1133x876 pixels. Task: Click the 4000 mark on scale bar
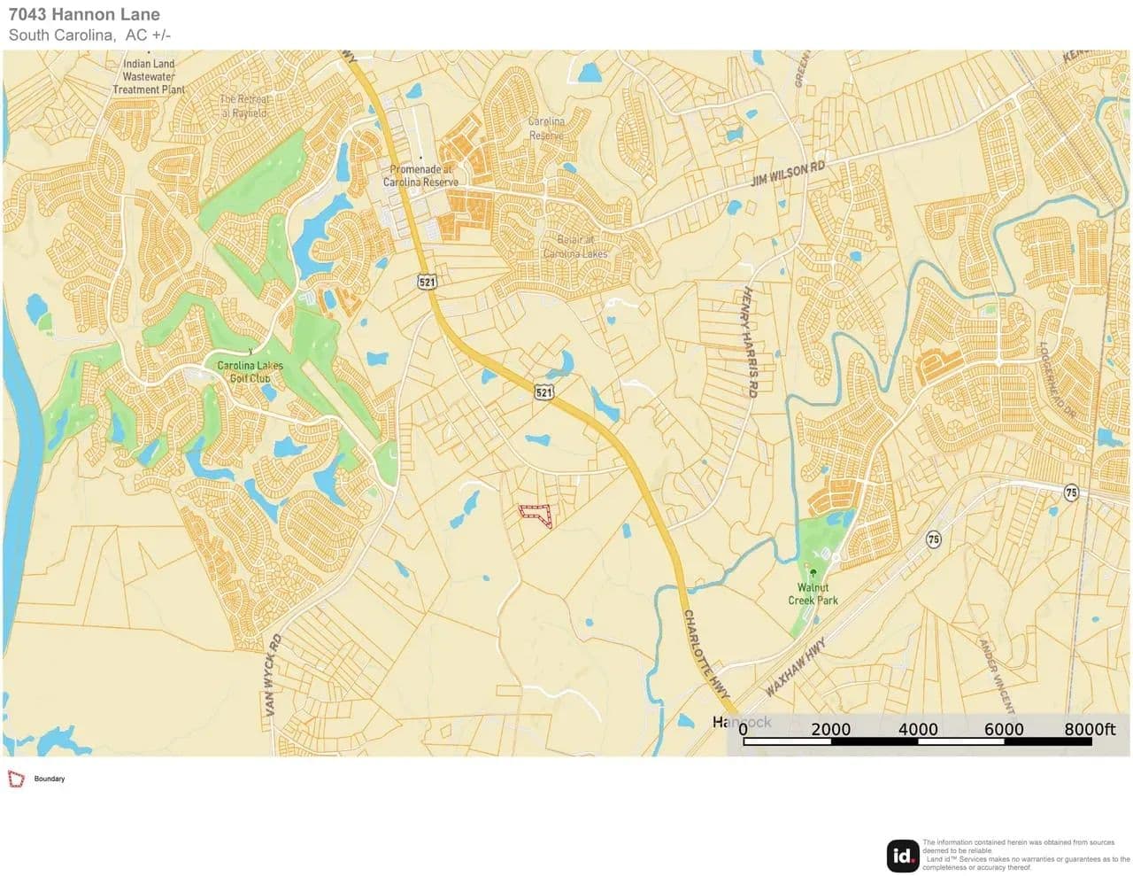[x=917, y=729]
